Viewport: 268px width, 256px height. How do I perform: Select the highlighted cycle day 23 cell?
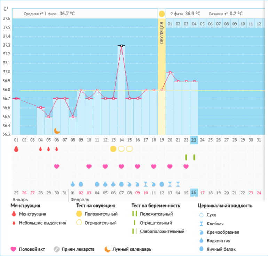pyautogui.click(x=194, y=140)
